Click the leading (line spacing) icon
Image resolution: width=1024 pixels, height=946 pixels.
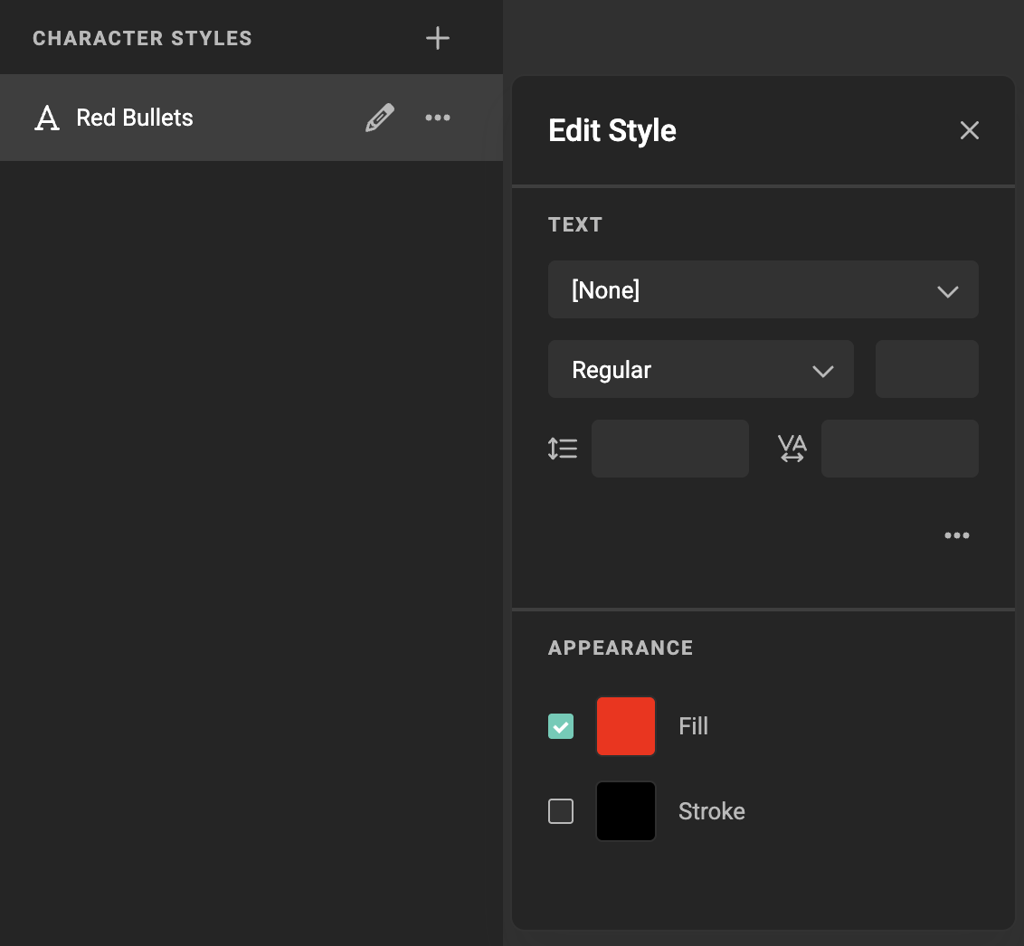click(563, 448)
